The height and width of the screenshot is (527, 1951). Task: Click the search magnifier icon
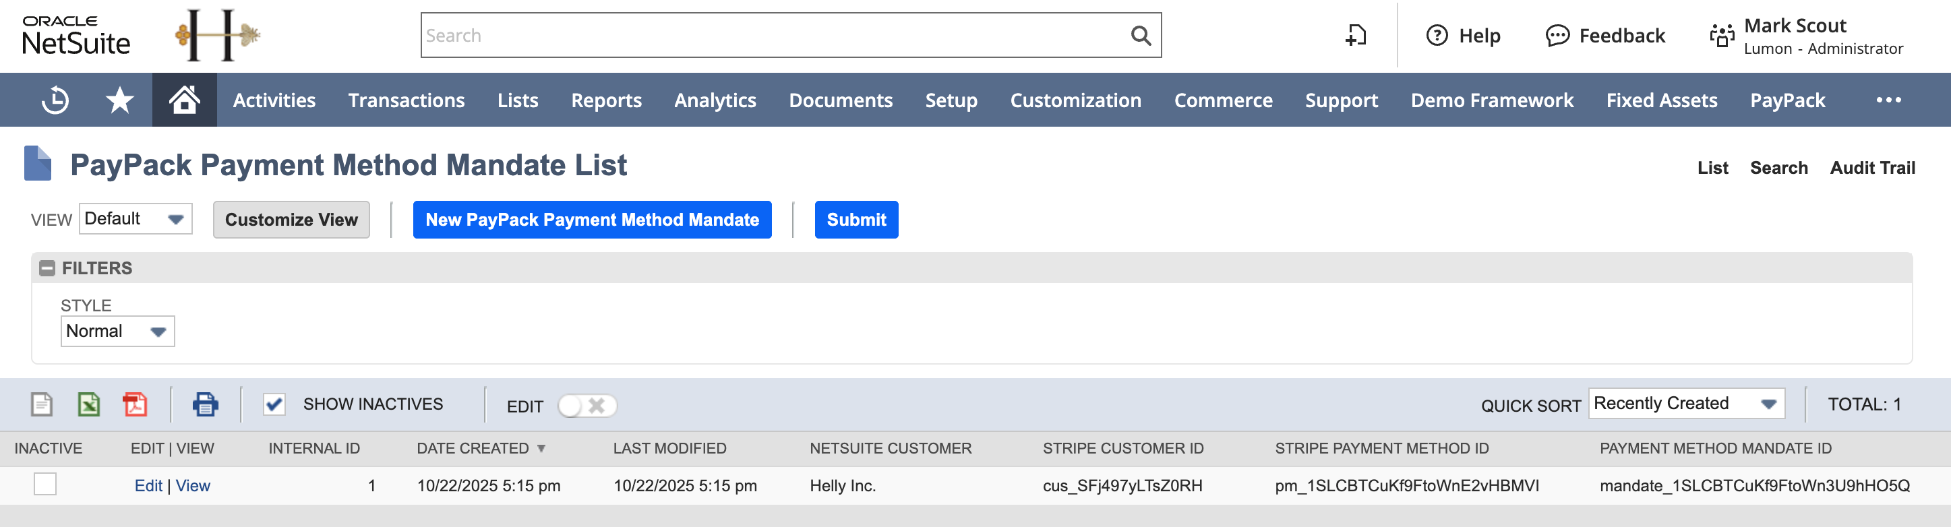[x=1140, y=36]
